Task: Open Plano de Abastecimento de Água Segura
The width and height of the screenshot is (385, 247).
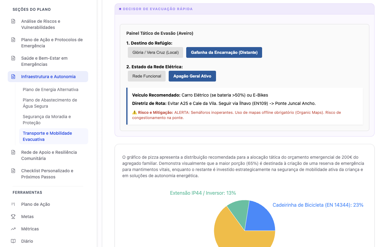Action: [x=53, y=103]
